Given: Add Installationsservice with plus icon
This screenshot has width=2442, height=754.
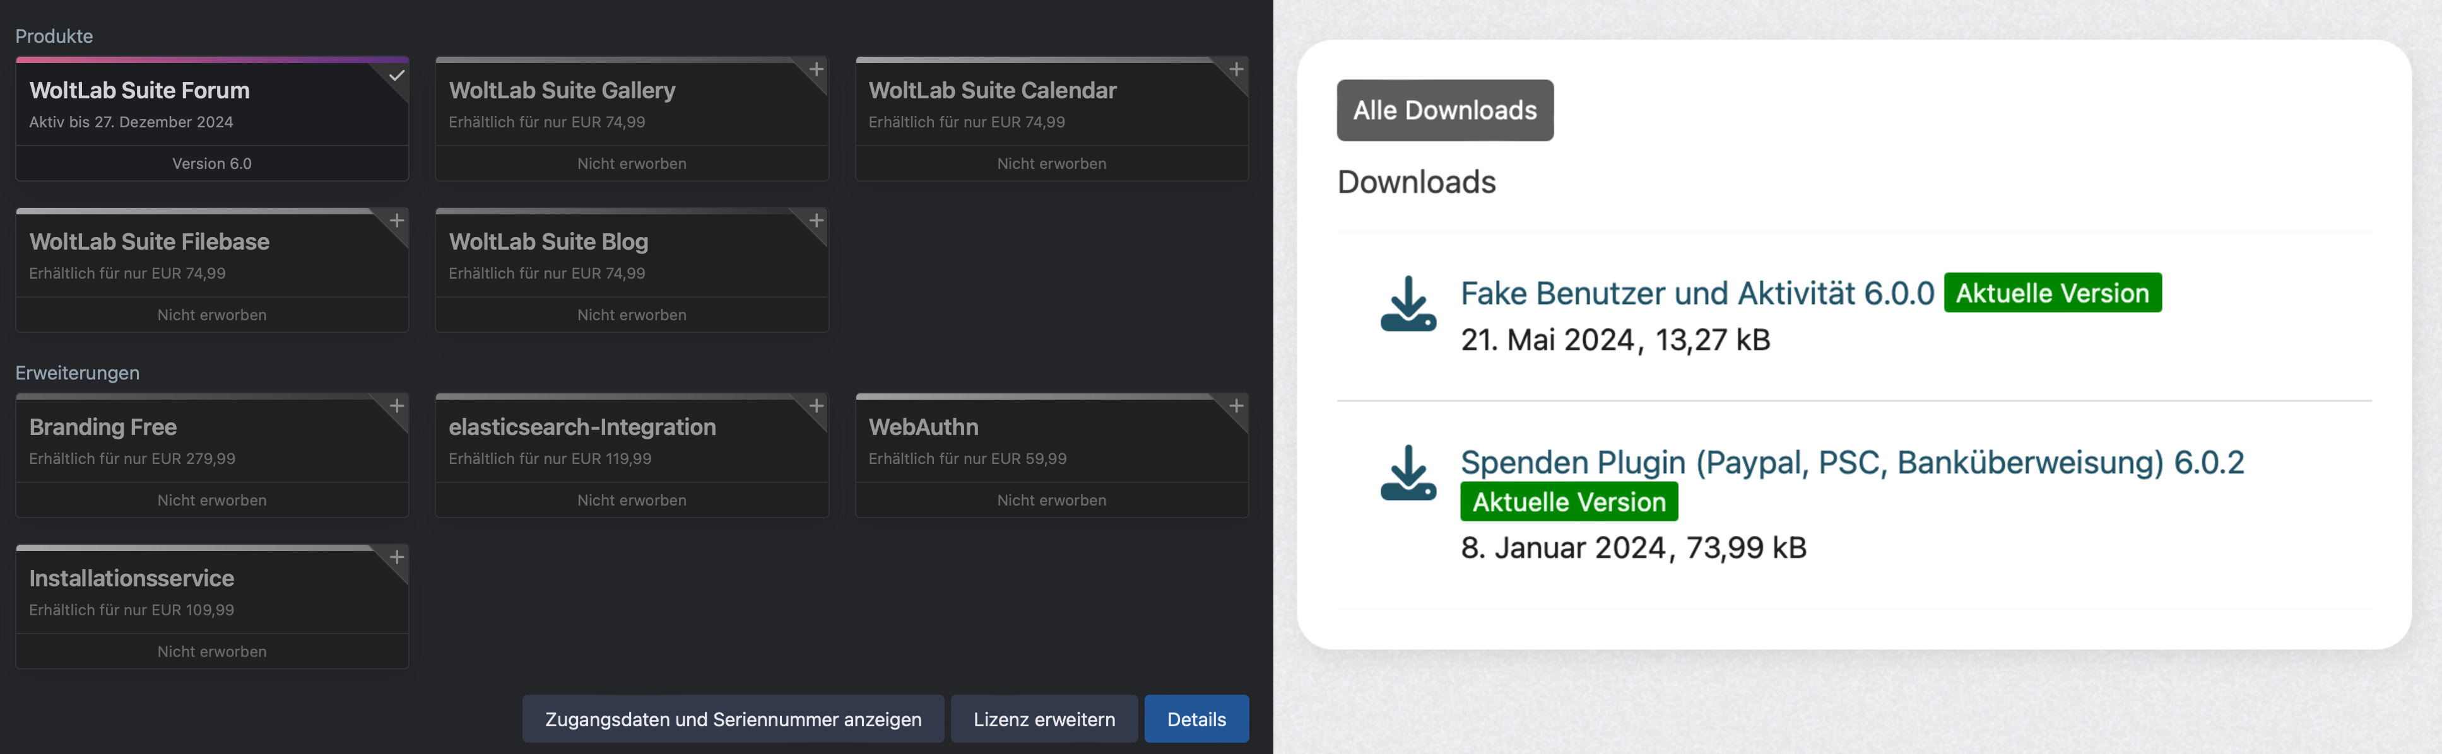Looking at the screenshot, I should pos(396,557).
